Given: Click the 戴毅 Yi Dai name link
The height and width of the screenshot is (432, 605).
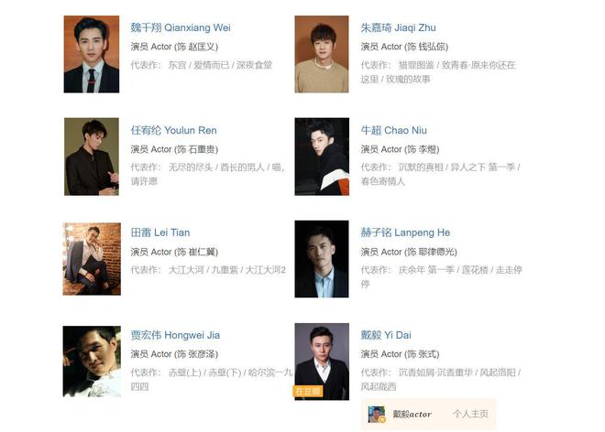Looking at the screenshot, I should point(386,335).
